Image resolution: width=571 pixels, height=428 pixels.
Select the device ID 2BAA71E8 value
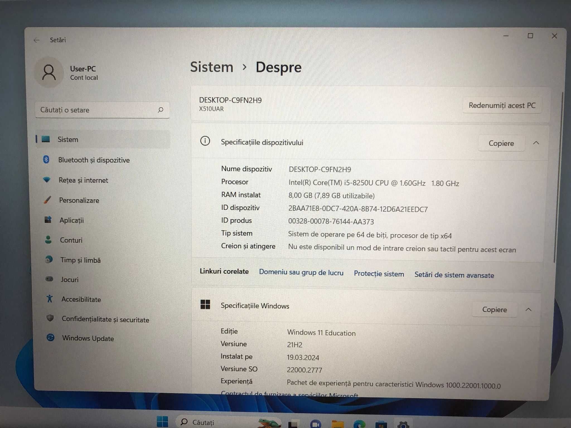(x=358, y=209)
